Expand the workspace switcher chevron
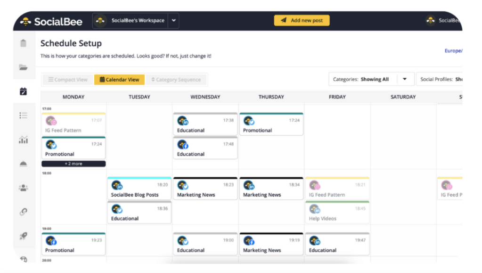Image resolution: width=482 pixels, height=273 pixels. click(x=174, y=21)
